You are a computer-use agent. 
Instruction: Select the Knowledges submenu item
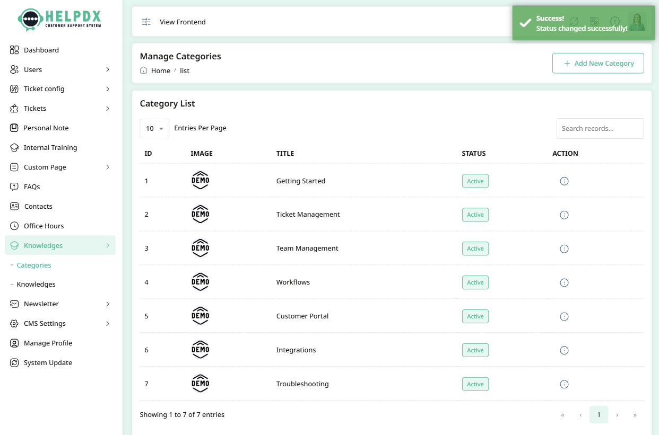pos(36,284)
